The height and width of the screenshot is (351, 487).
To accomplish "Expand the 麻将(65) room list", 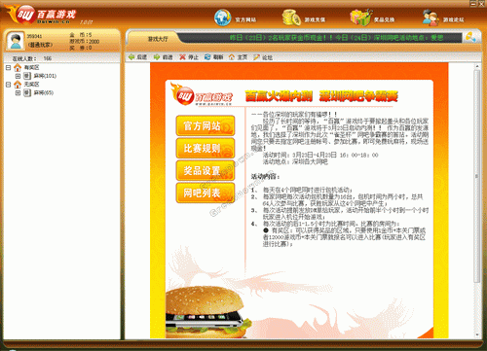I will click(x=18, y=92).
